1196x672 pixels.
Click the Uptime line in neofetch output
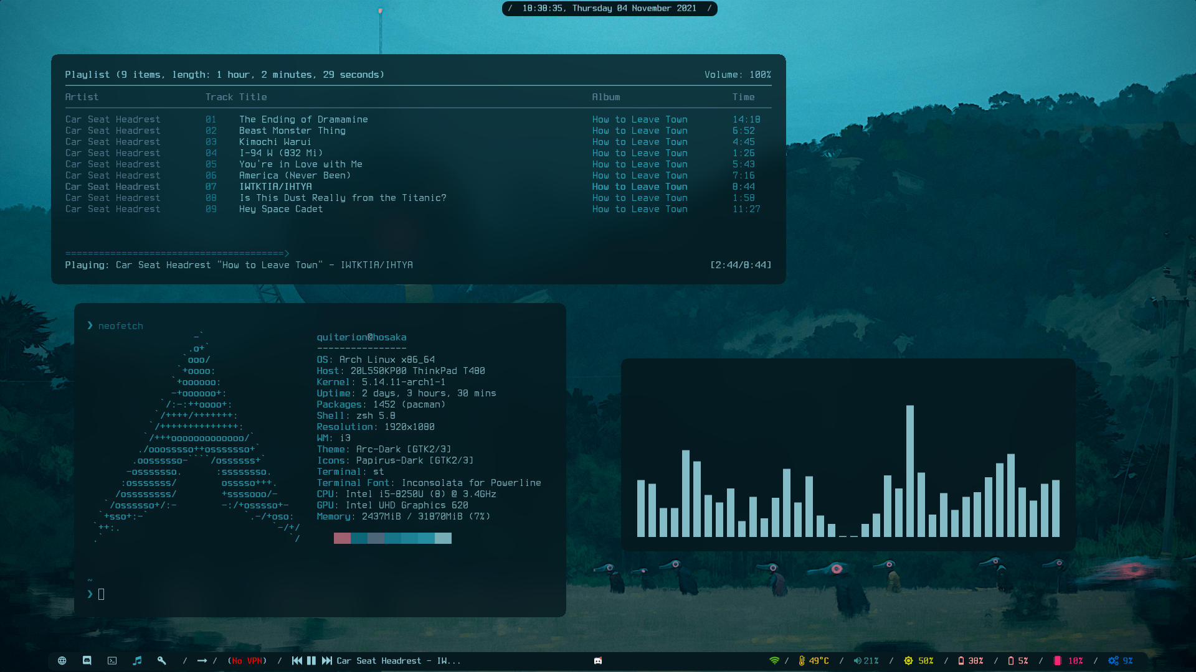tap(406, 393)
